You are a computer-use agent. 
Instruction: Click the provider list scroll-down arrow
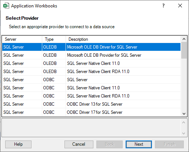click(x=184, y=114)
